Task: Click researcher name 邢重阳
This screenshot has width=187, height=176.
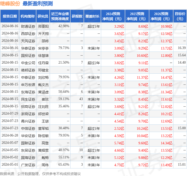Action: coord(43,26)
